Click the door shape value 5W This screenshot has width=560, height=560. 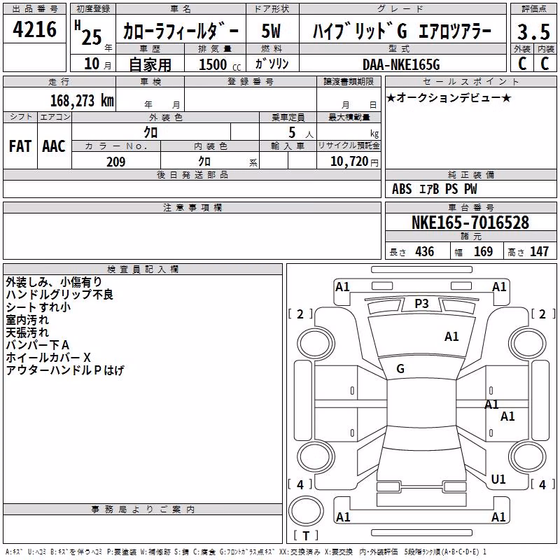[x=272, y=31]
